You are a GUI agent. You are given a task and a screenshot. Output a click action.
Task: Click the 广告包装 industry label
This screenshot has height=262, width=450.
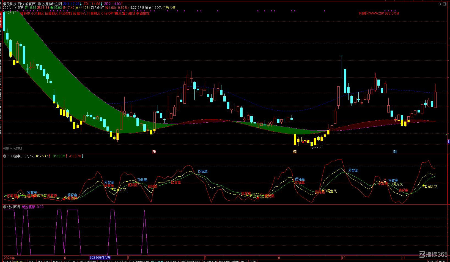(169, 8)
